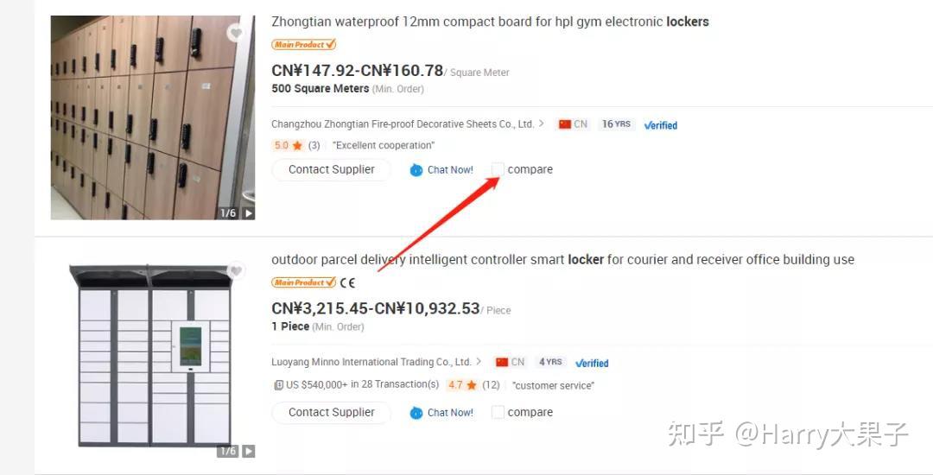Play video on gym lockers image
The height and width of the screenshot is (475, 933).
(x=249, y=212)
